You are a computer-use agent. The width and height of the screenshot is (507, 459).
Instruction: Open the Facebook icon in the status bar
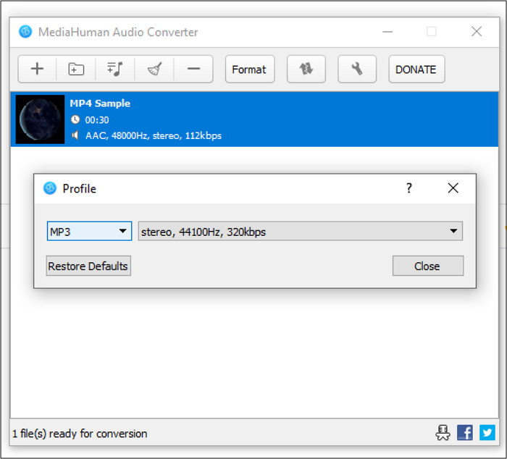point(465,433)
